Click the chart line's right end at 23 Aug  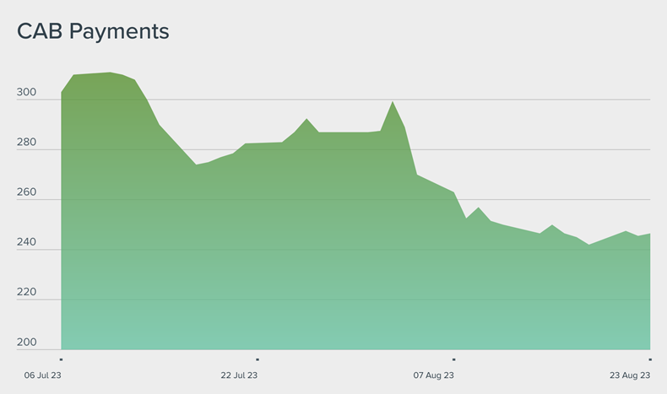(x=649, y=234)
